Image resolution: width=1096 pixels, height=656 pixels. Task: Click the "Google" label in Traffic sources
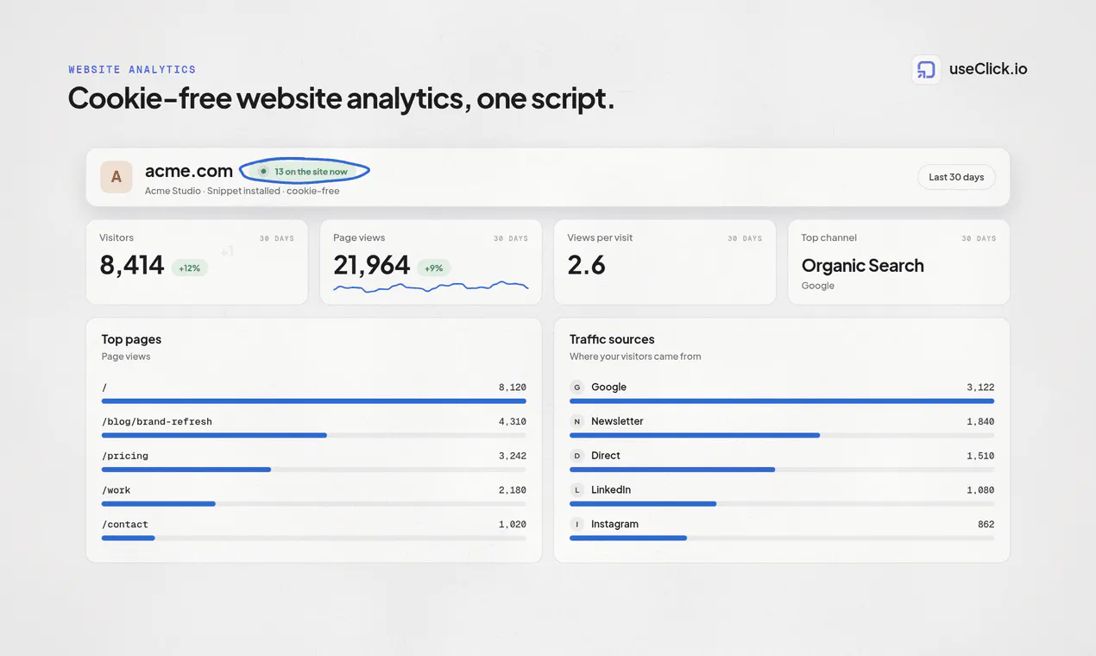point(608,388)
